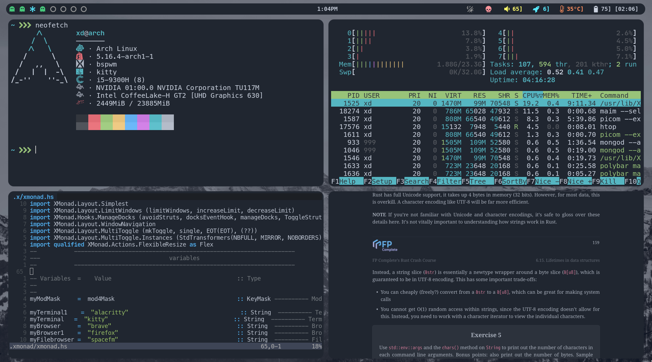The width and height of the screenshot is (652, 362).
Task: Click the GPU icon beside Intel CoffeeLake-H
Action: tap(80, 95)
